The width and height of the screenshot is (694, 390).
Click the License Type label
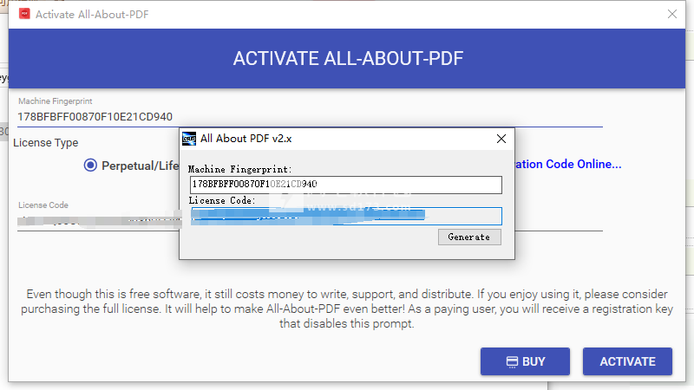(x=45, y=142)
